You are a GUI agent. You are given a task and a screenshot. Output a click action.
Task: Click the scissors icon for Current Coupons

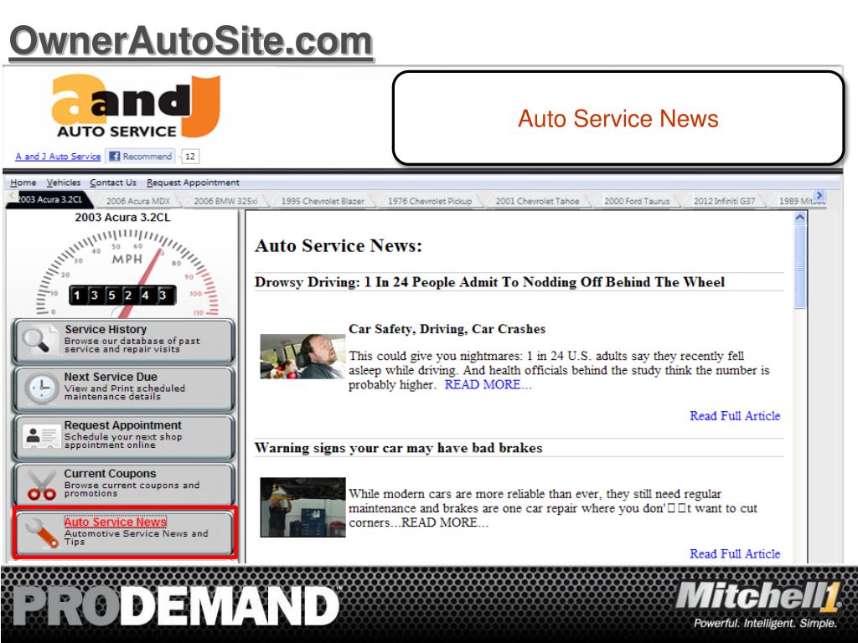(x=42, y=485)
